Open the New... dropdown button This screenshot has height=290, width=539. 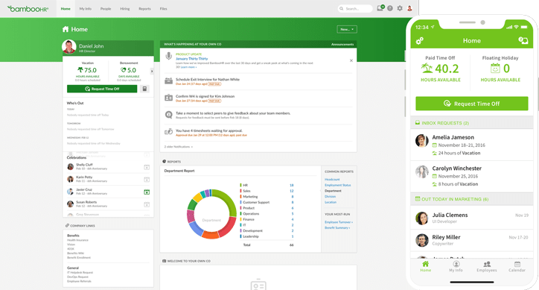point(347,29)
